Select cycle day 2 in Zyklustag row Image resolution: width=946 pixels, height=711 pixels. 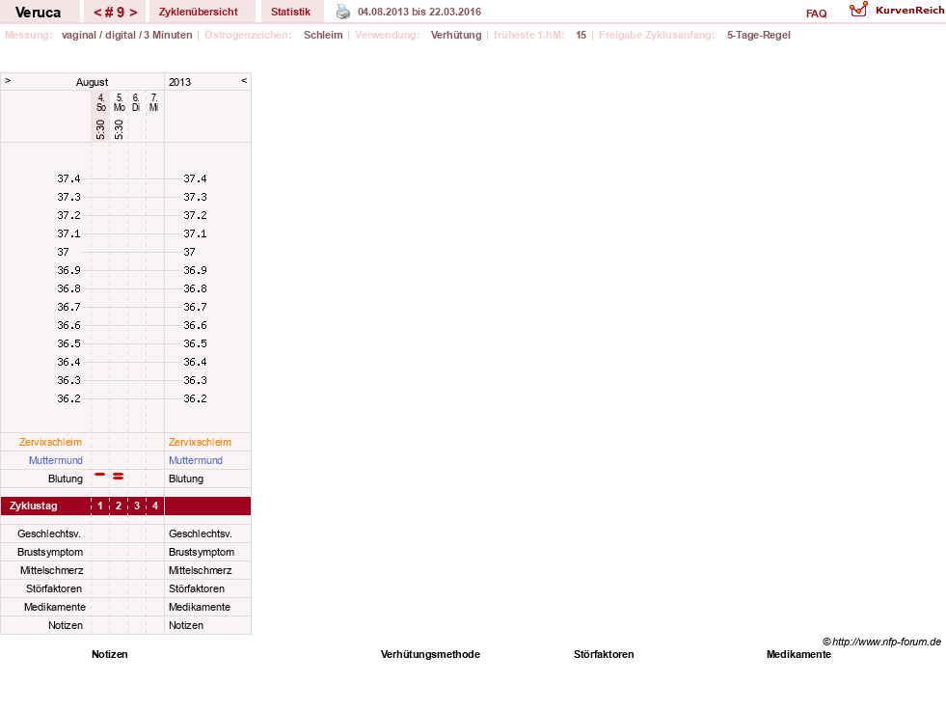click(x=119, y=506)
